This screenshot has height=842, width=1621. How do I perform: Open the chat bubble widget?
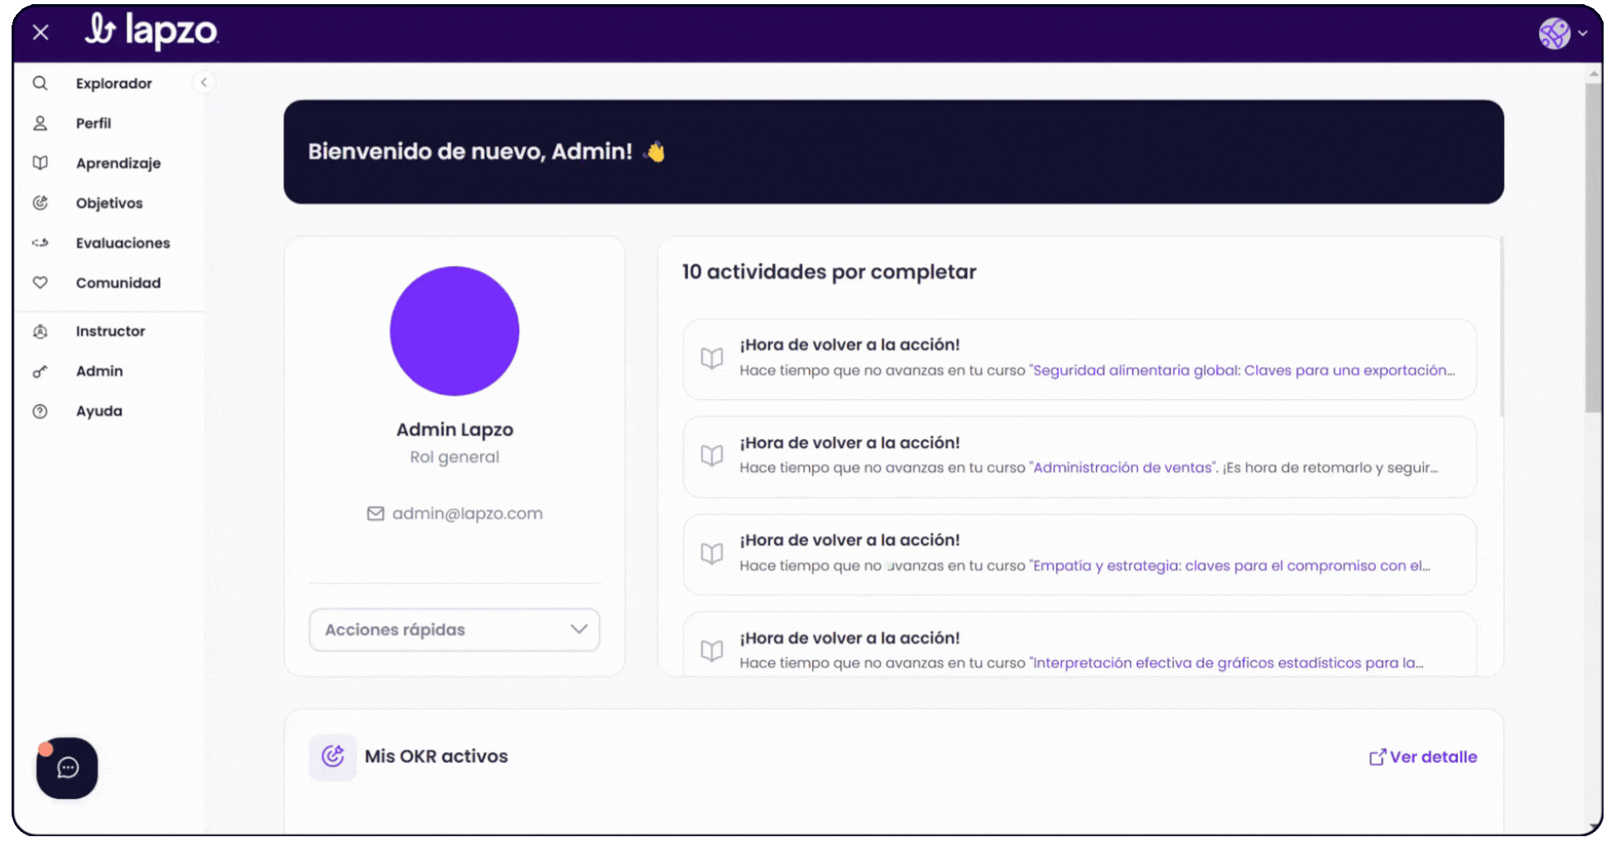pos(67,768)
